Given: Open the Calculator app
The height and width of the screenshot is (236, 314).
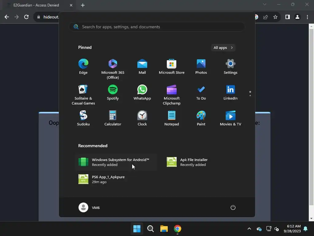Looking at the screenshot, I should coord(113,118).
